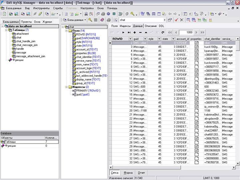Viewport: 240px width, 180px height.
Task: Click the red checkmark commit icon
Action: click(x=176, y=20)
